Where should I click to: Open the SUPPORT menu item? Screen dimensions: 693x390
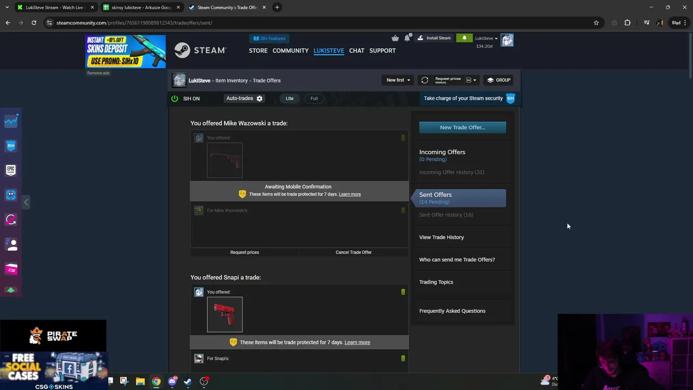point(382,50)
